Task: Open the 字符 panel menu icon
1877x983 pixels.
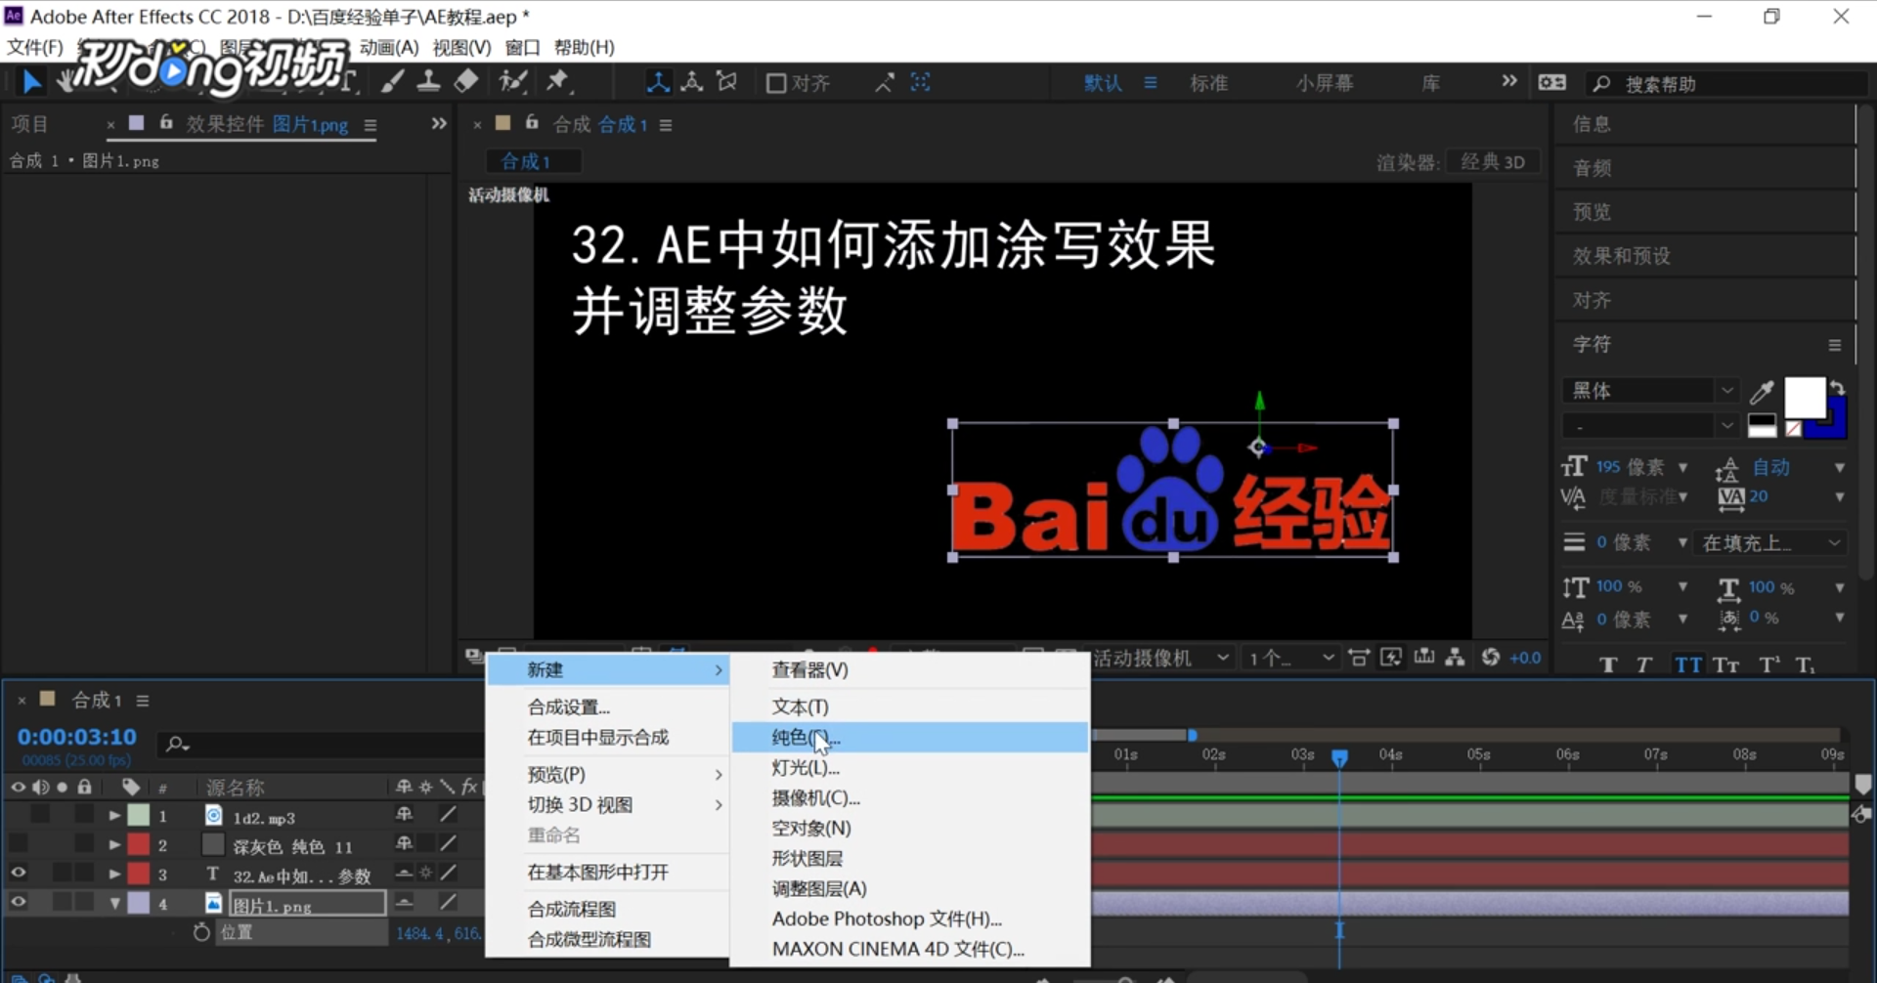Action: tap(1835, 345)
